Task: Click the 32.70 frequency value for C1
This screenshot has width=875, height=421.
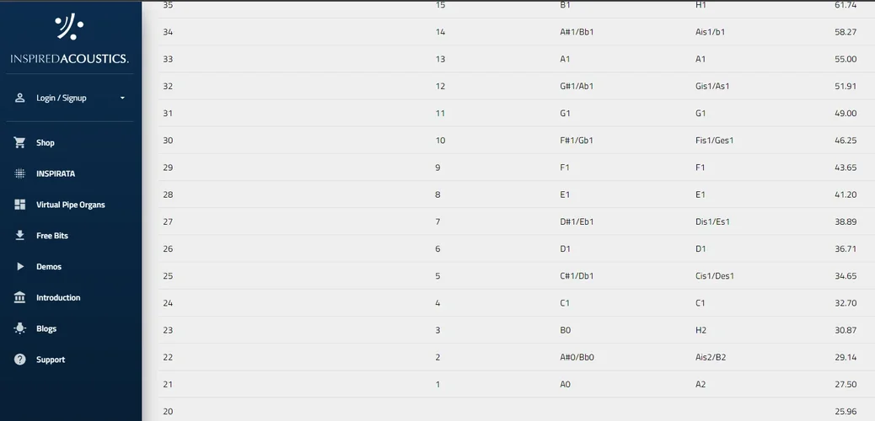Action: click(x=845, y=303)
